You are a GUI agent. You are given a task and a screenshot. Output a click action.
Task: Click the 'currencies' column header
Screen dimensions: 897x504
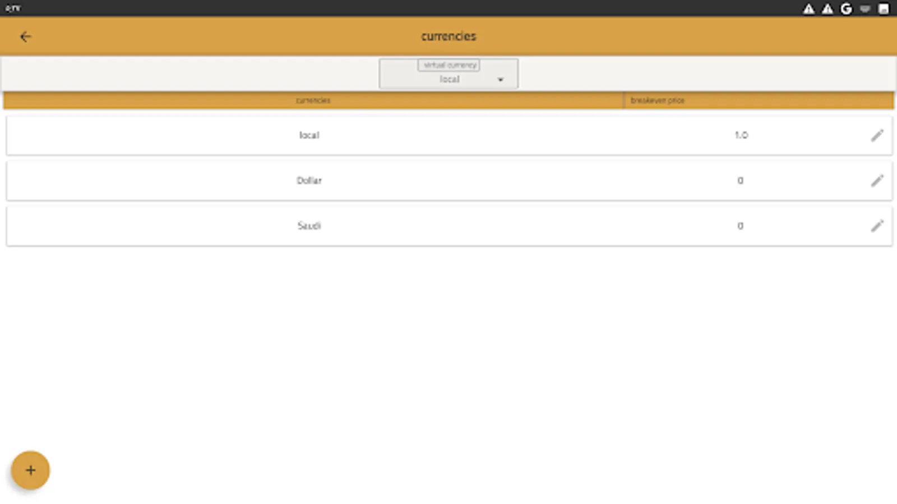[313, 100]
